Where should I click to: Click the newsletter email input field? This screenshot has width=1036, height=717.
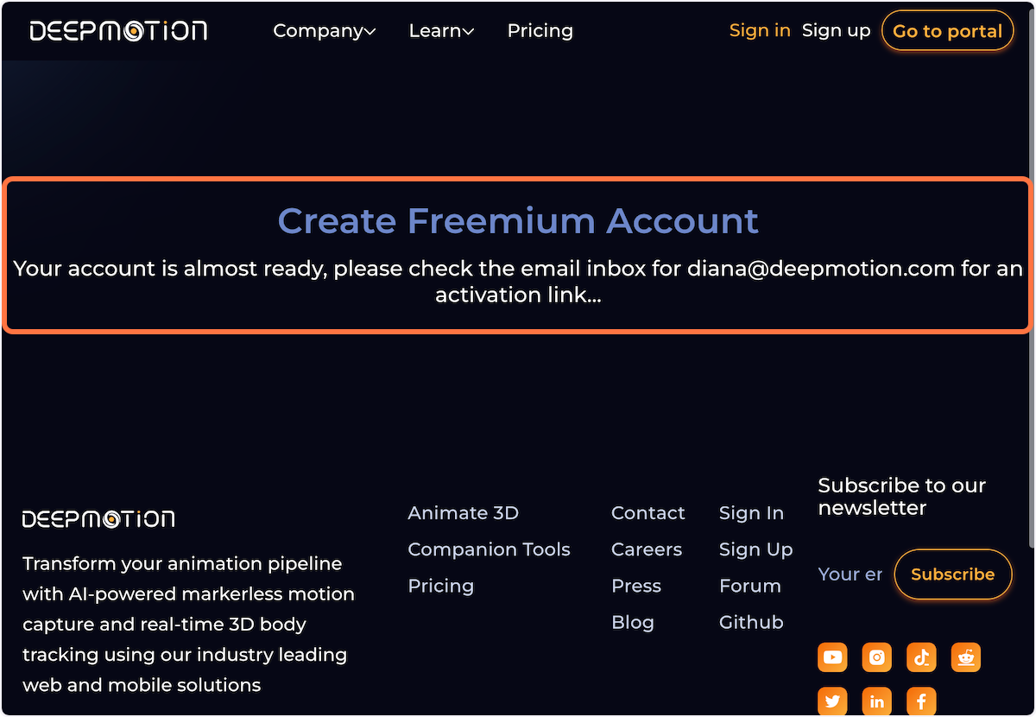tap(850, 574)
